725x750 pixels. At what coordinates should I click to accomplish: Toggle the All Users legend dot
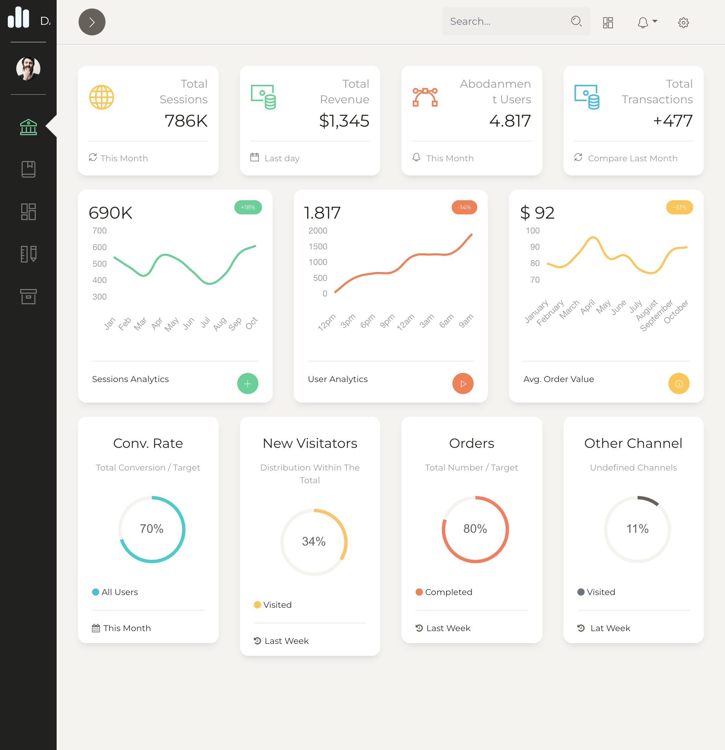pyautogui.click(x=96, y=592)
